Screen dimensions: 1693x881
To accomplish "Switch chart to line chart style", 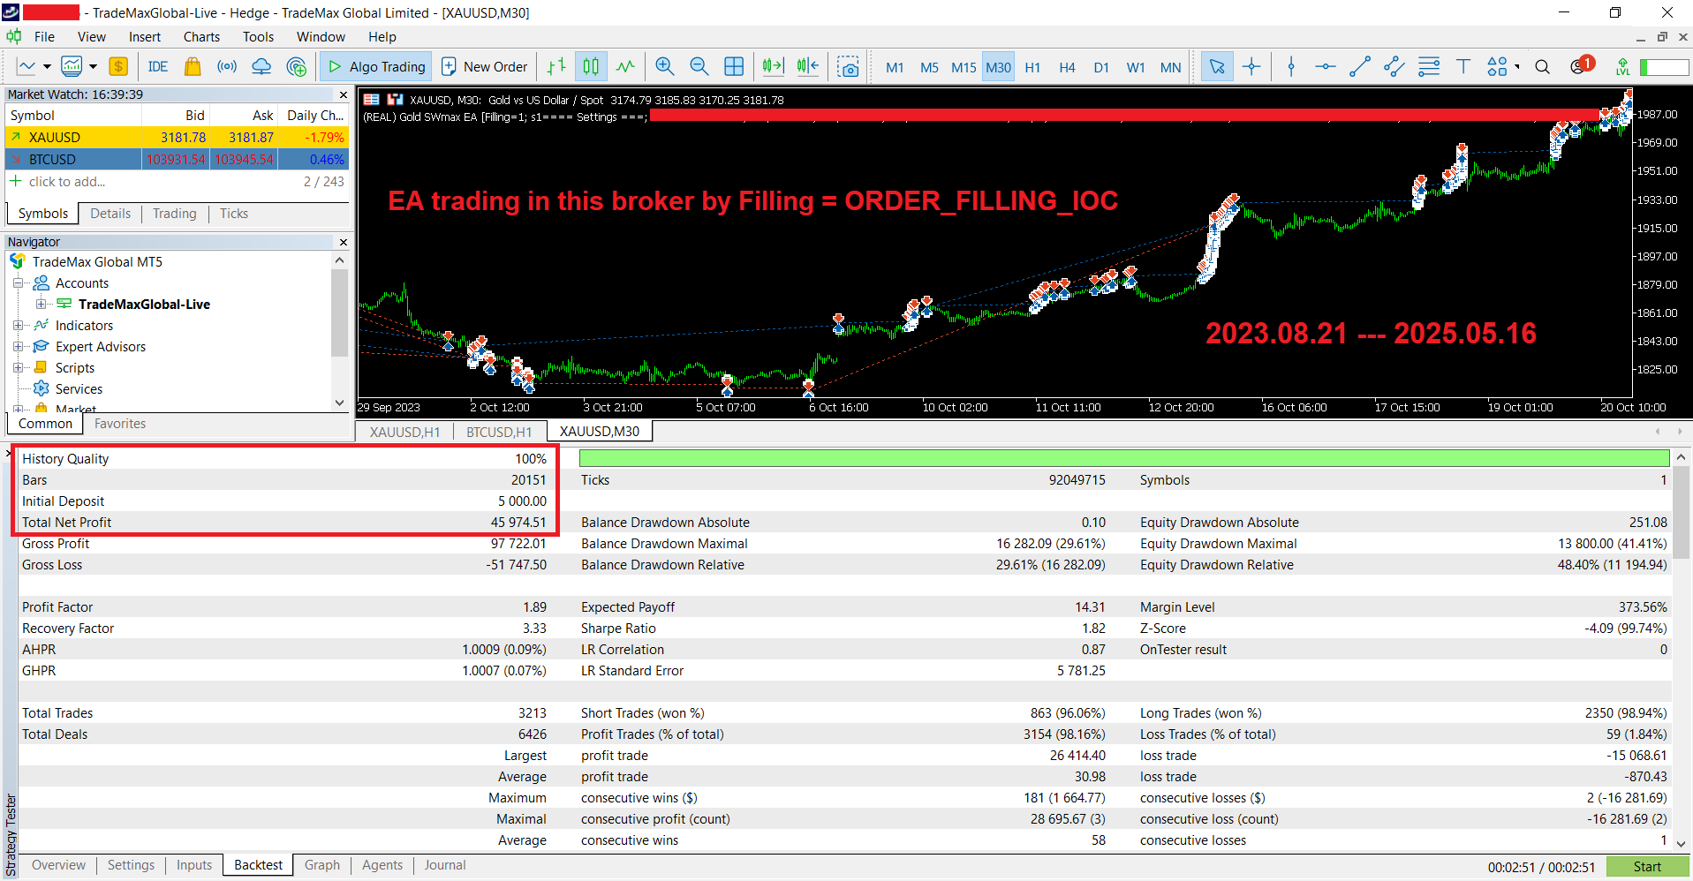I will [625, 66].
